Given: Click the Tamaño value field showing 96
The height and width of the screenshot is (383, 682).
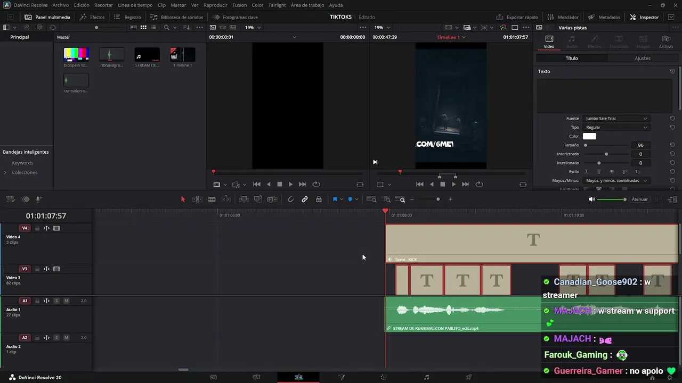Looking at the screenshot, I should (x=640, y=145).
